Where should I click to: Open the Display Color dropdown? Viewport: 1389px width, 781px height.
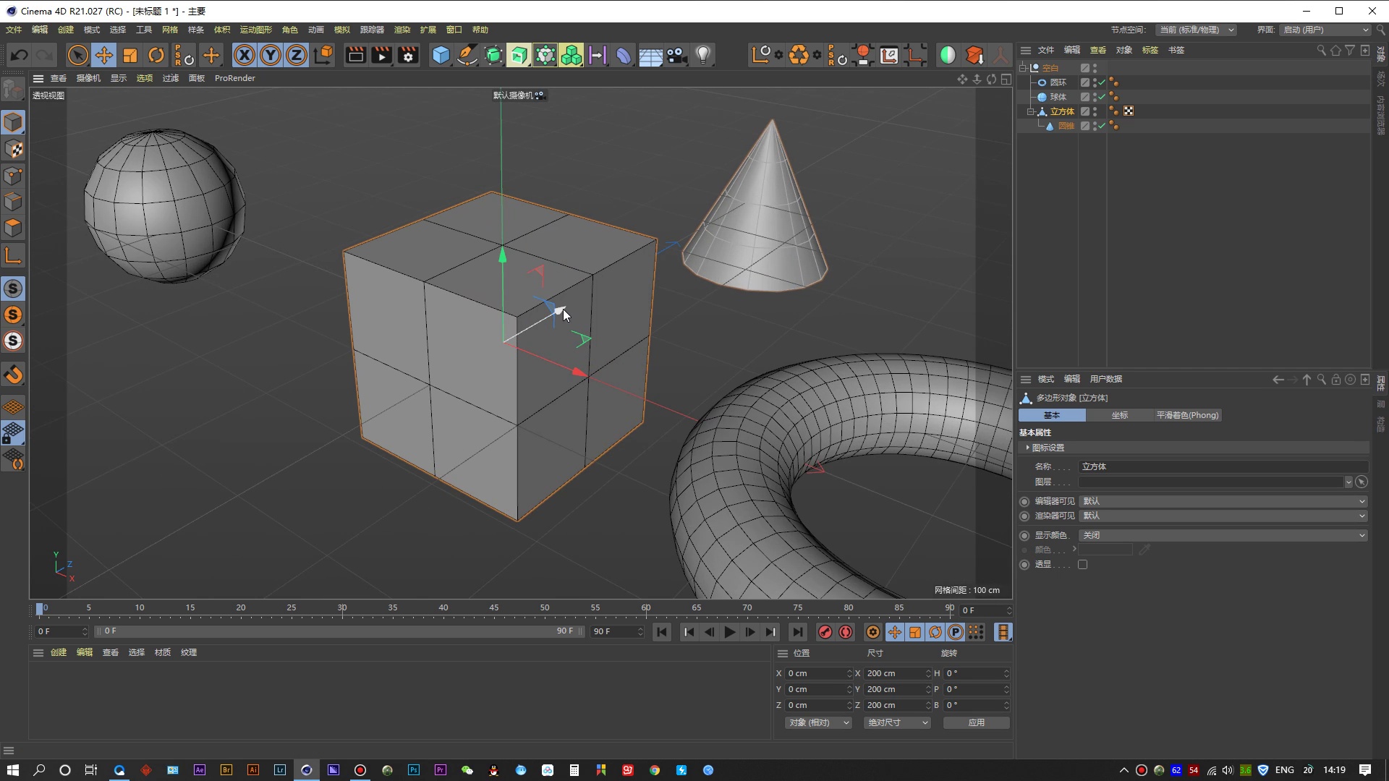coord(1222,535)
